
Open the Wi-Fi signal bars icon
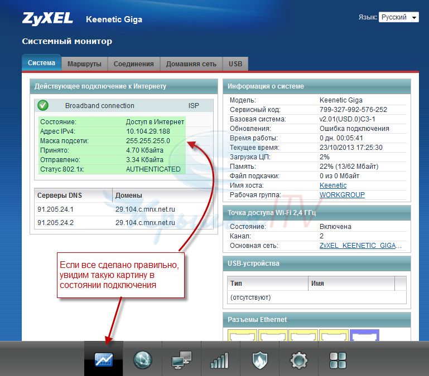click(x=219, y=360)
